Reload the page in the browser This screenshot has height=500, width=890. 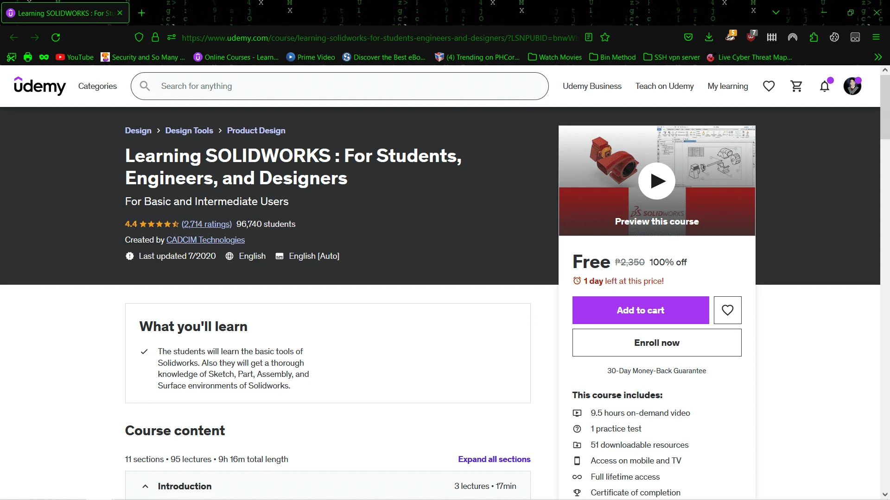click(x=56, y=37)
